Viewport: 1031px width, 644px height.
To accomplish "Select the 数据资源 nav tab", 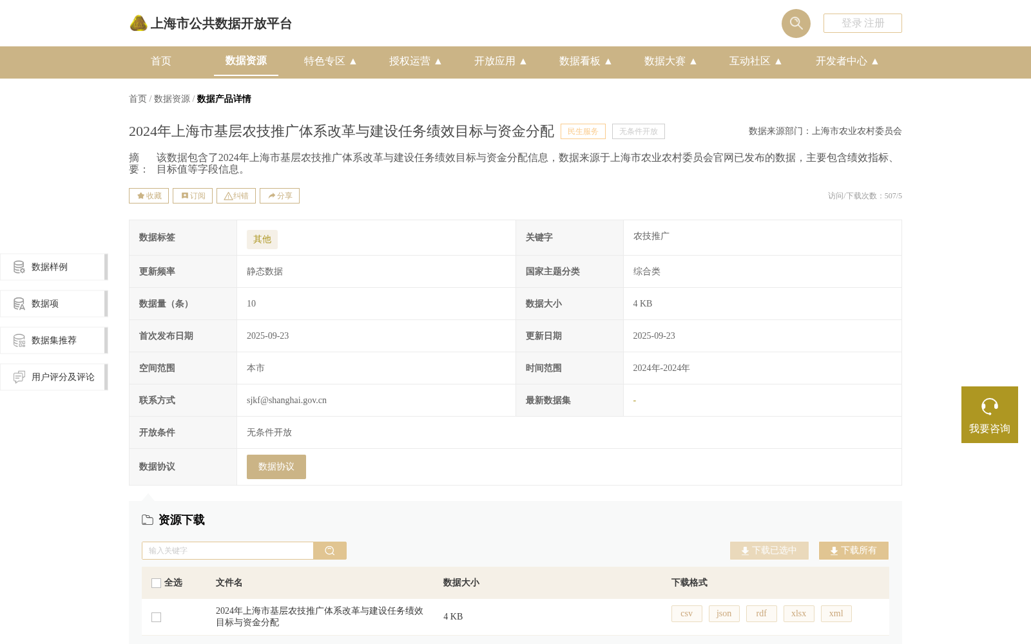I will (x=246, y=61).
